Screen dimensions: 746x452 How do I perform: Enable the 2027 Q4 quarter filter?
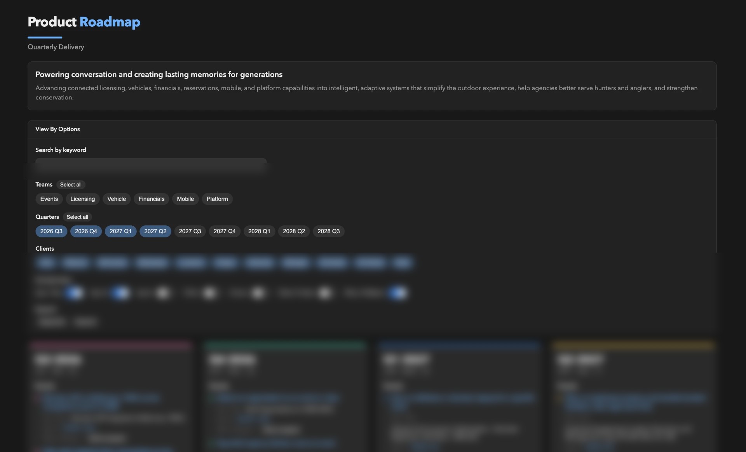tap(225, 231)
